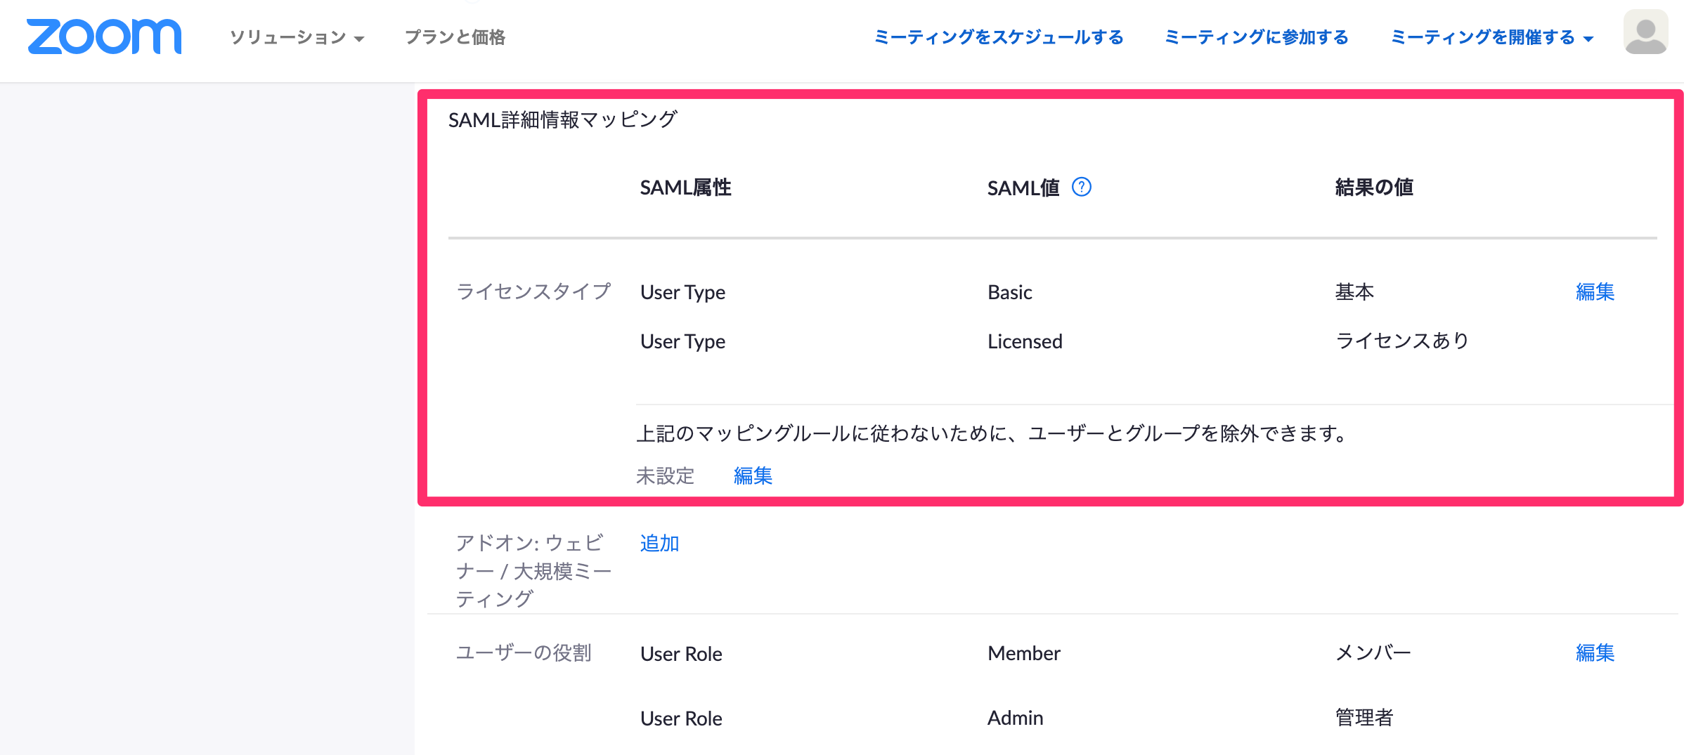Click the 管理者 result value
The width and height of the screenshot is (1684, 755).
(1364, 717)
